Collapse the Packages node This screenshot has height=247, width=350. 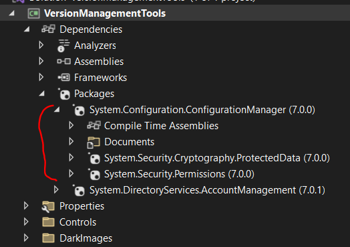41,94
